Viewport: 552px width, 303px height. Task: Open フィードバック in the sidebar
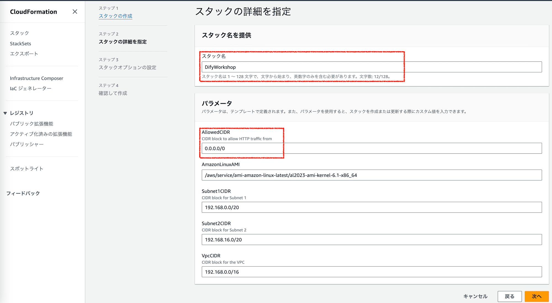(x=23, y=193)
